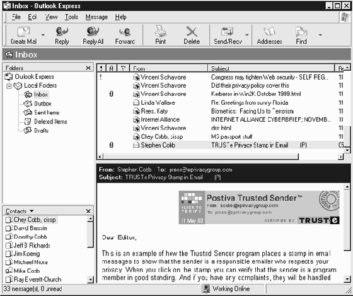Open the Create Mail dropdown arrow
353x296 pixels.
pos(43,35)
